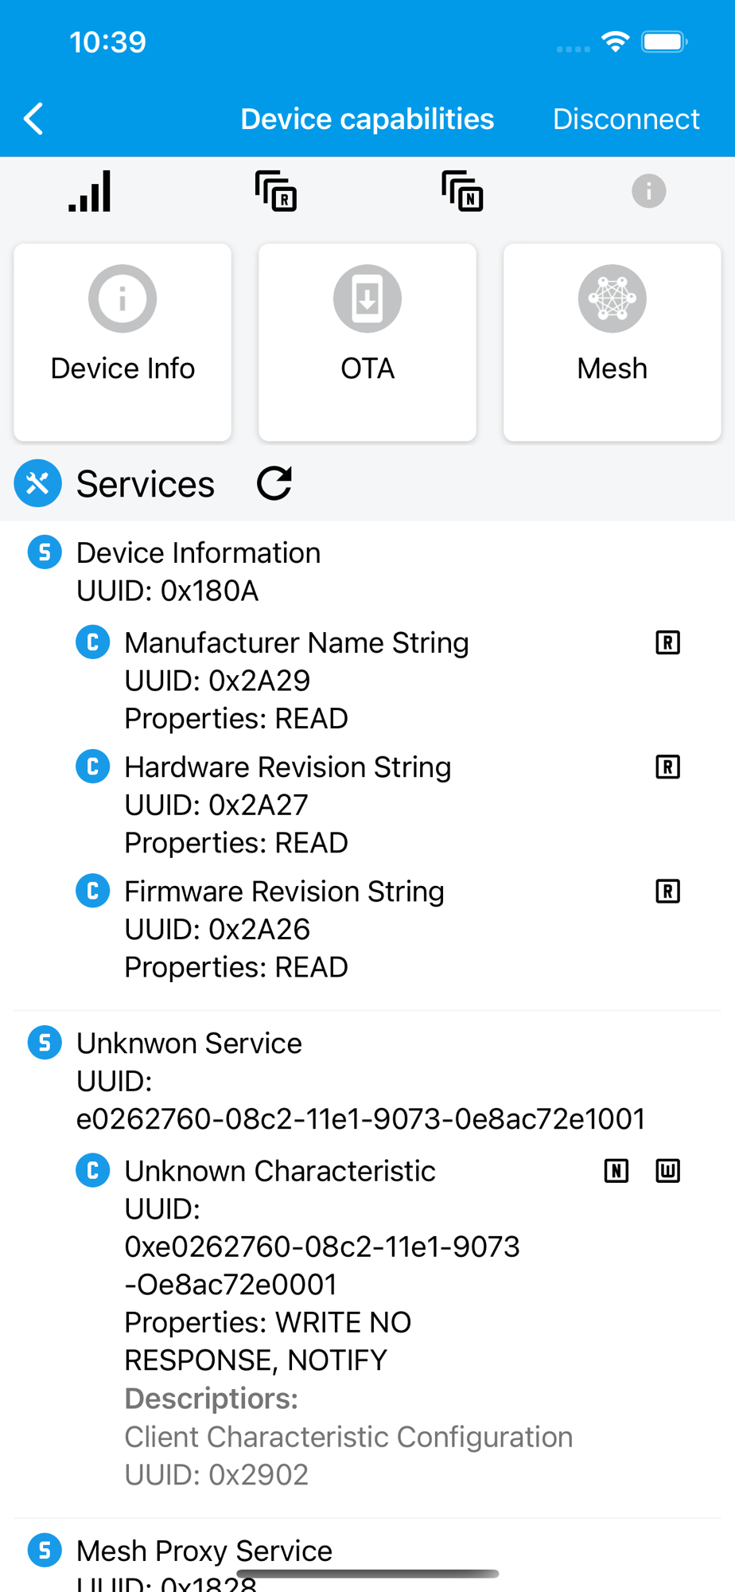This screenshot has height=1592, width=735.
Task: Tap UUID: 0x2902 descriptor text
Action: 216,1475
